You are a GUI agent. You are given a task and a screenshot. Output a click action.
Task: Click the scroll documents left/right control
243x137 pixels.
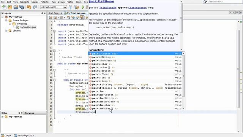coord(232,13)
